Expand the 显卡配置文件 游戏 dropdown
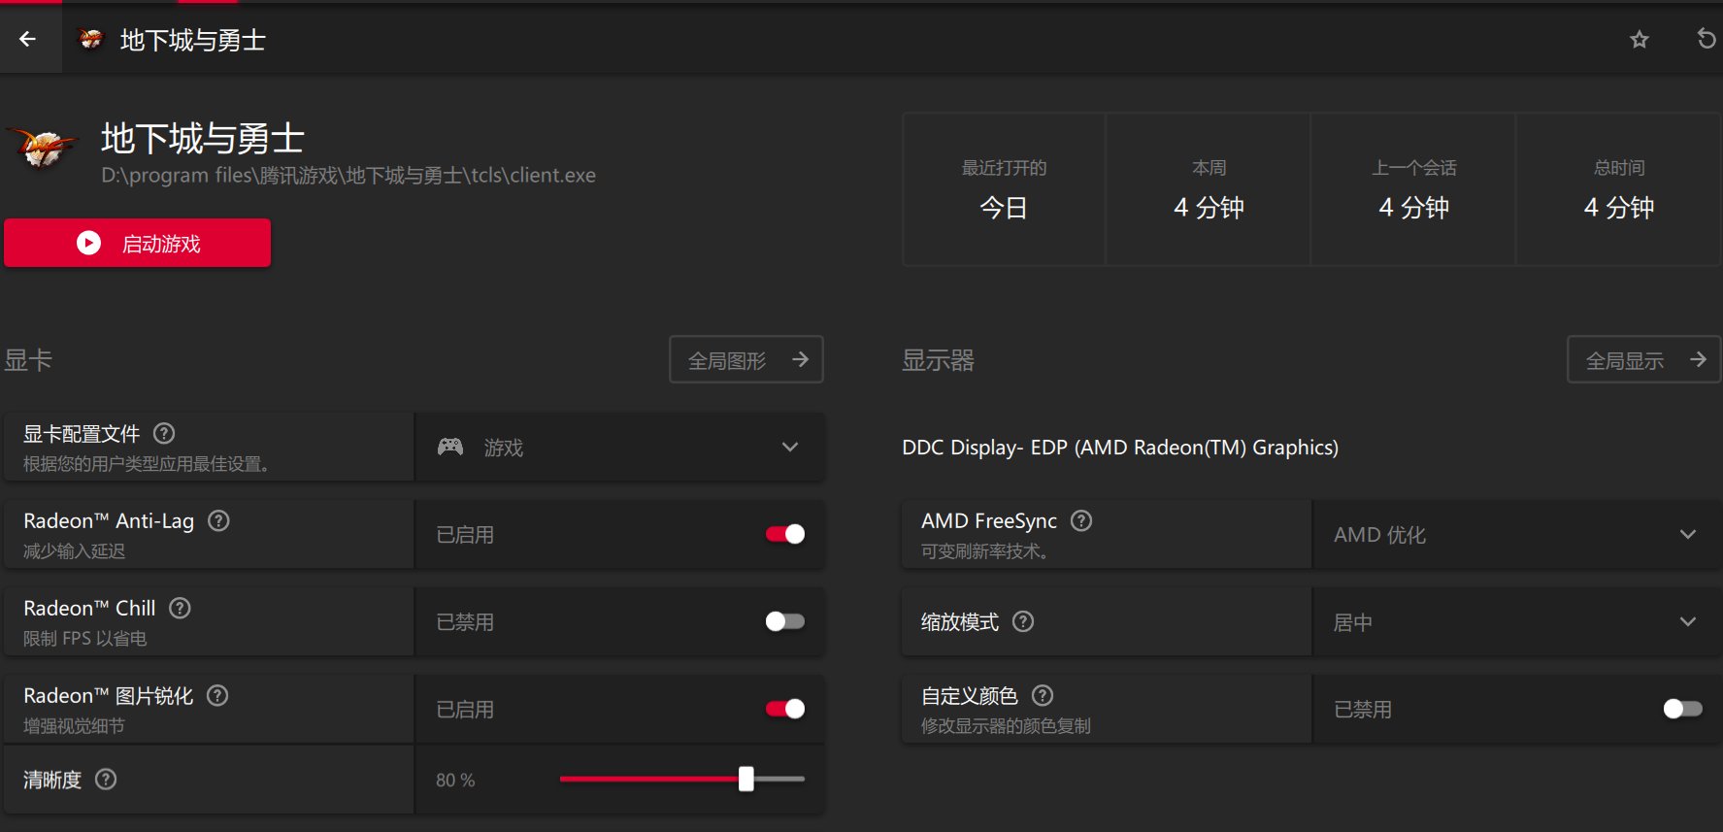The width and height of the screenshot is (1723, 832). [619, 447]
